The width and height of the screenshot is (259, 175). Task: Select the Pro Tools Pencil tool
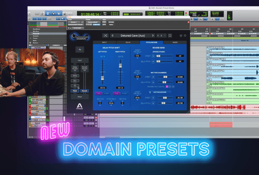point(70,14)
